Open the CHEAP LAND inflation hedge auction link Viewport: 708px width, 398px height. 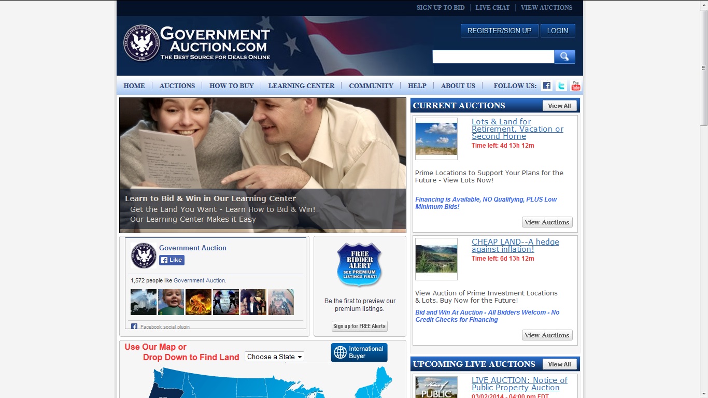click(x=515, y=245)
